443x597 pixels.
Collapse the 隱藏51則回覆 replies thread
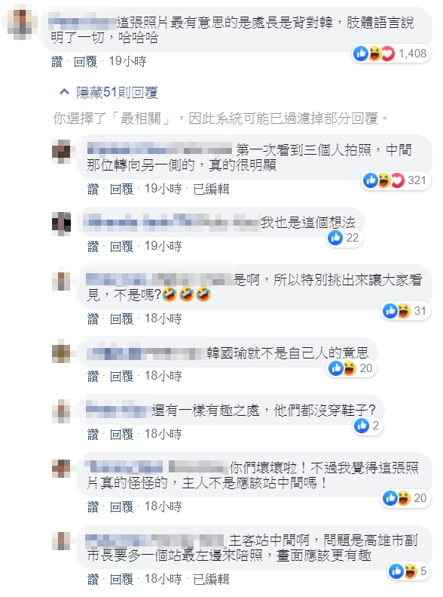(x=108, y=93)
